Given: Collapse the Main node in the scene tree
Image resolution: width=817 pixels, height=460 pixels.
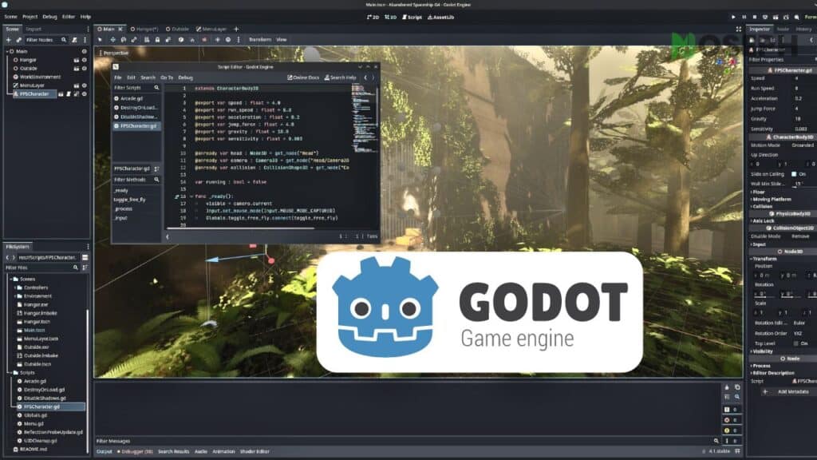Looking at the screenshot, I should tap(7, 51).
